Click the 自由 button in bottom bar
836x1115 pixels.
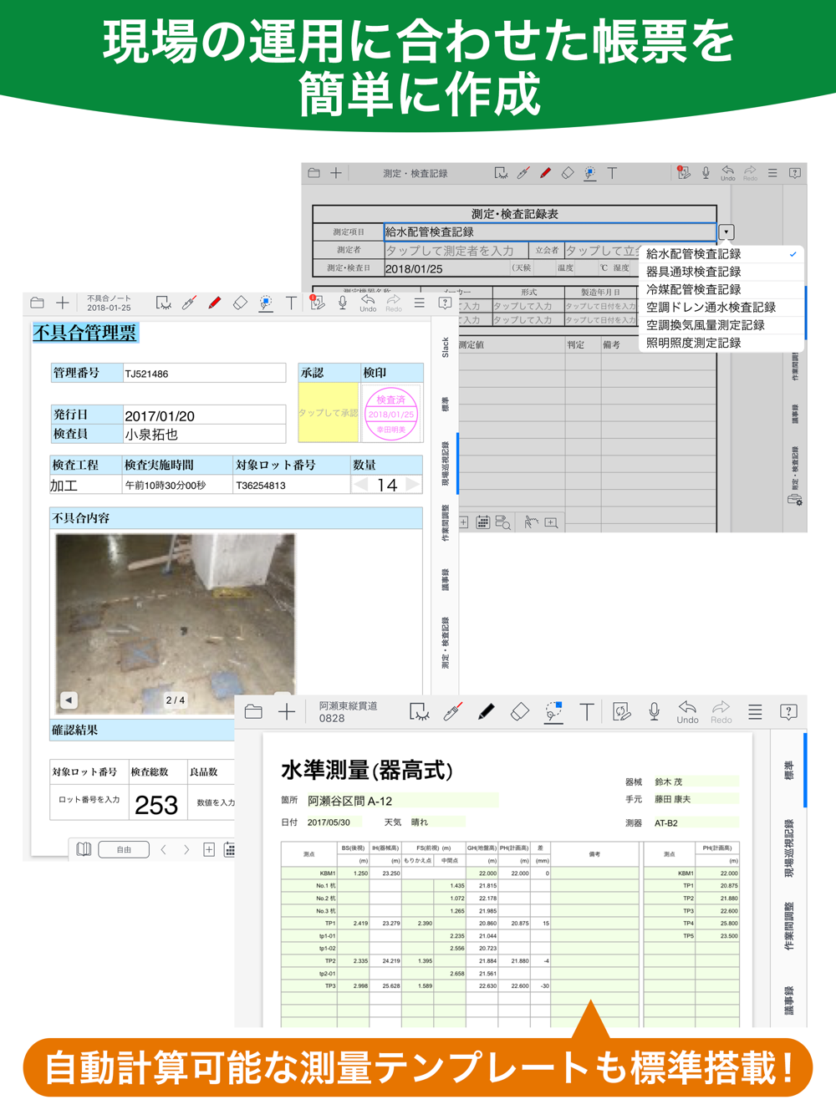pos(124,849)
